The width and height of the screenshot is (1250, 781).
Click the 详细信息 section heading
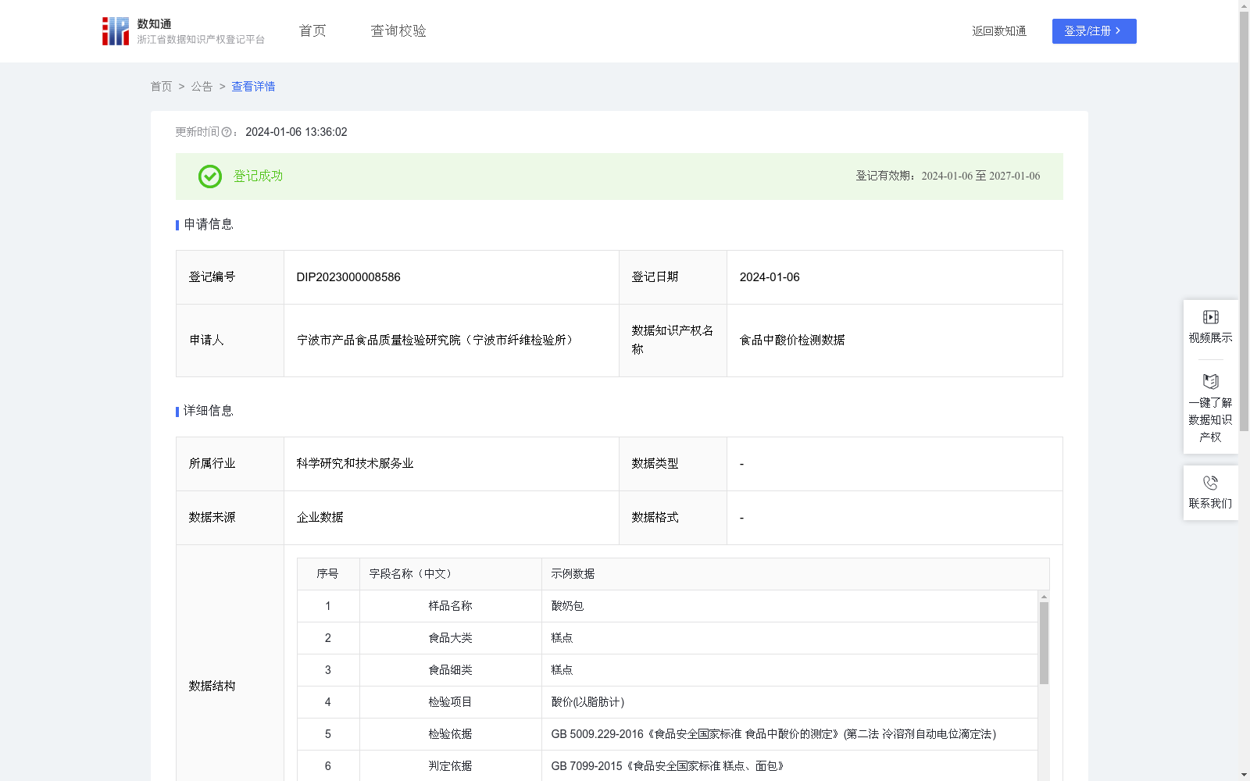[209, 412]
